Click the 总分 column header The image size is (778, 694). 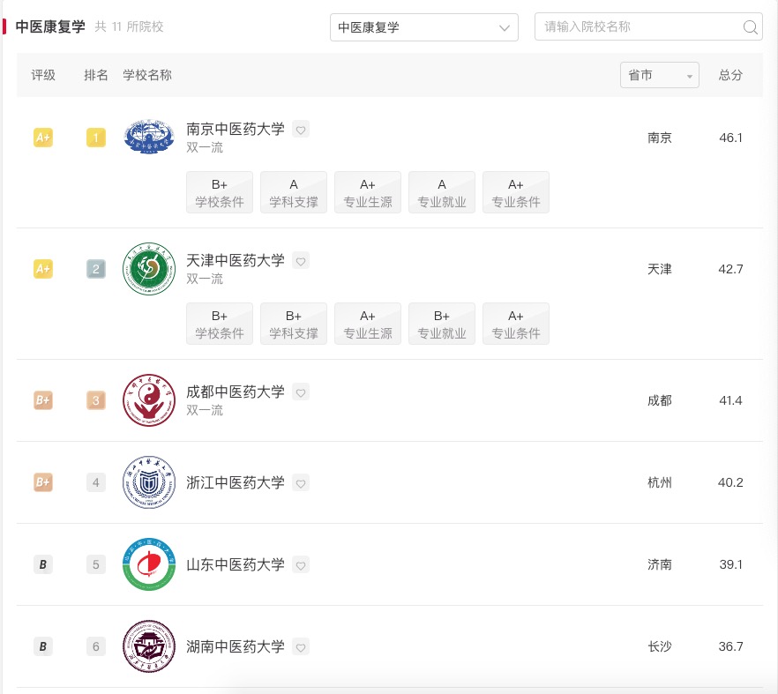(729, 76)
